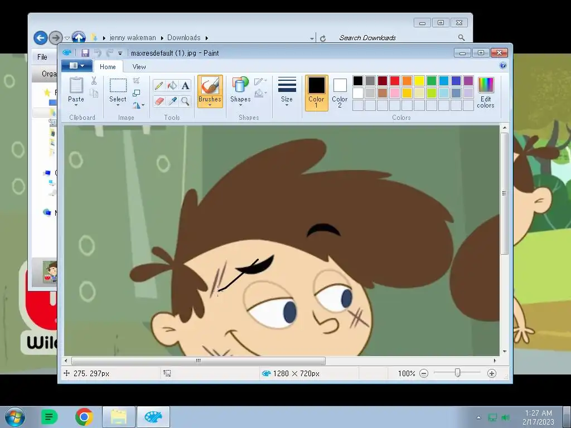Switch to File Explorer taskbar button
The height and width of the screenshot is (428, 571).
119,417
